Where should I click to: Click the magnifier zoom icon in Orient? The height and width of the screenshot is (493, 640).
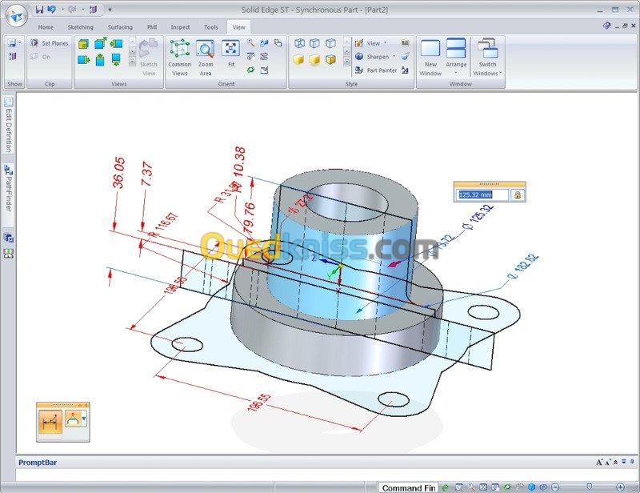pos(250,43)
